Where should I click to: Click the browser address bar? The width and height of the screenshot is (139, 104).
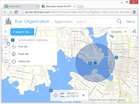(x=75, y=12)
